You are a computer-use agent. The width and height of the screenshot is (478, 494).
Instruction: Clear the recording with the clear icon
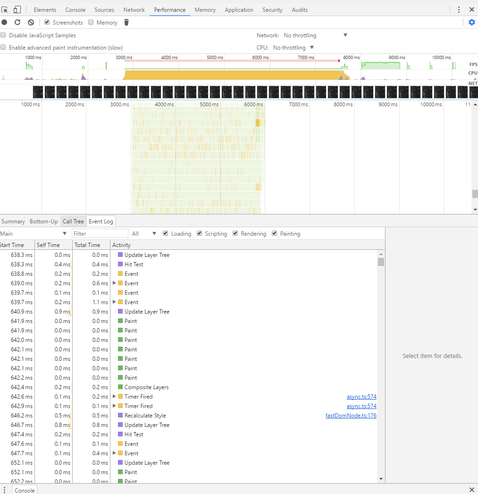(x=31, y=22)
